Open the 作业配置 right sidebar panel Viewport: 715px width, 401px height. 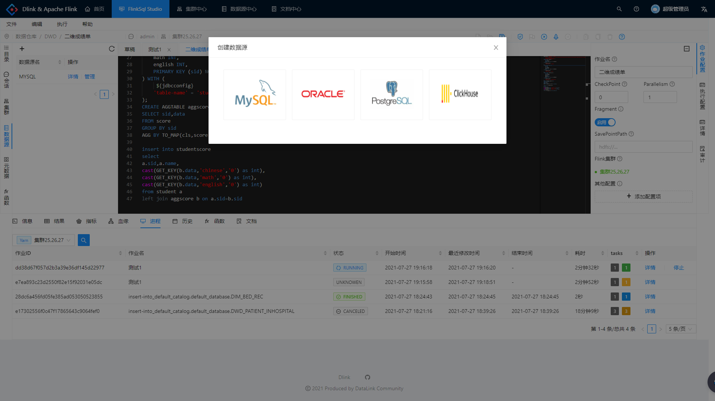click(x=702, y=58)
